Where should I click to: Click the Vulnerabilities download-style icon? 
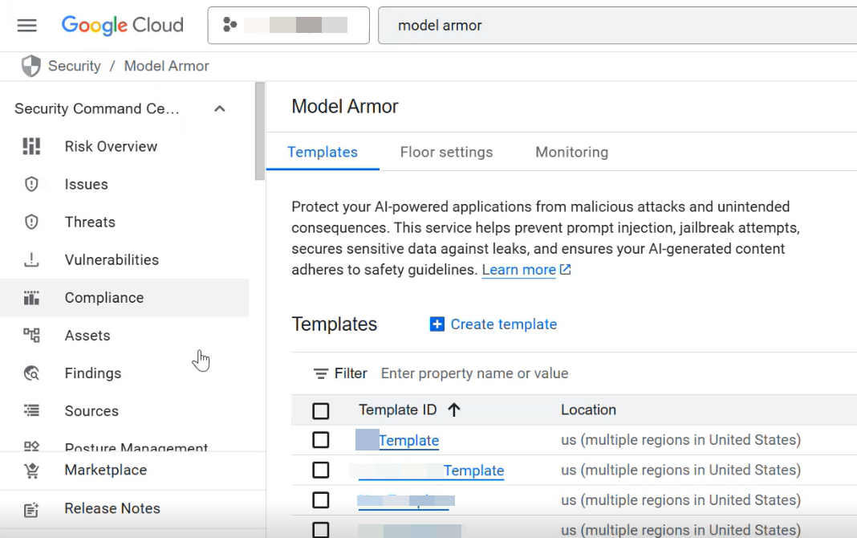[31, 259]
